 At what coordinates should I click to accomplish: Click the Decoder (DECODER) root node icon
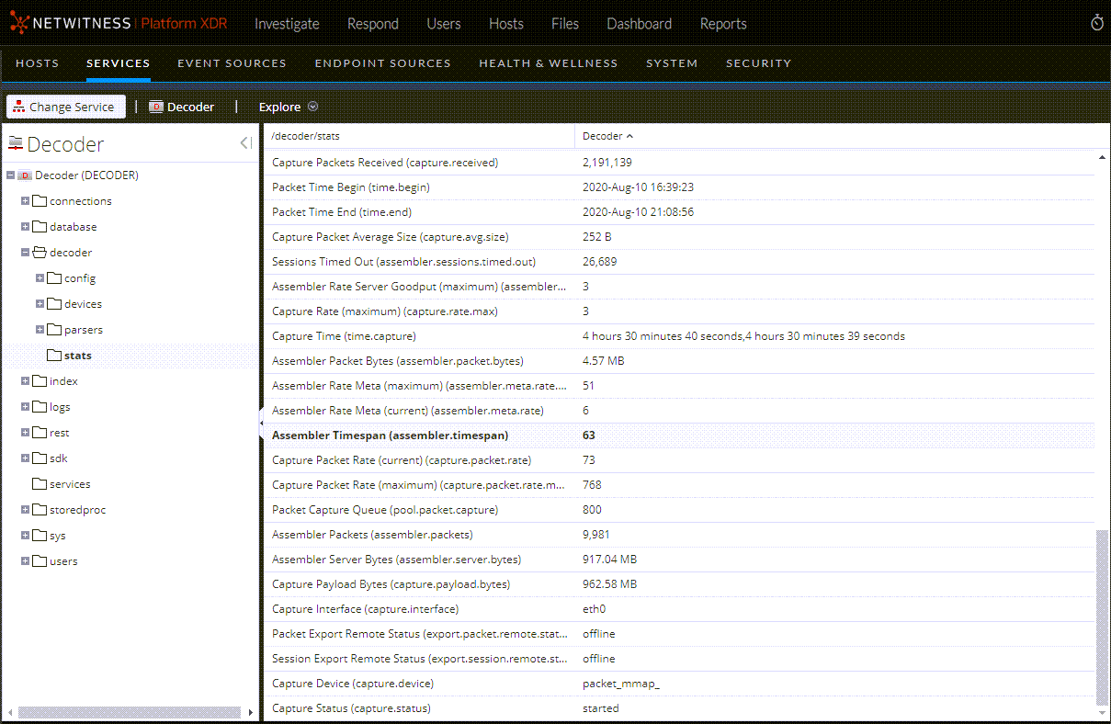23,175
